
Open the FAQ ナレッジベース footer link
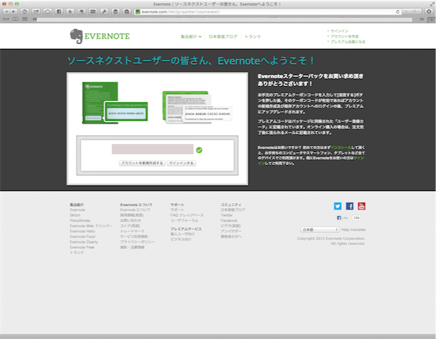click(187, 215)
